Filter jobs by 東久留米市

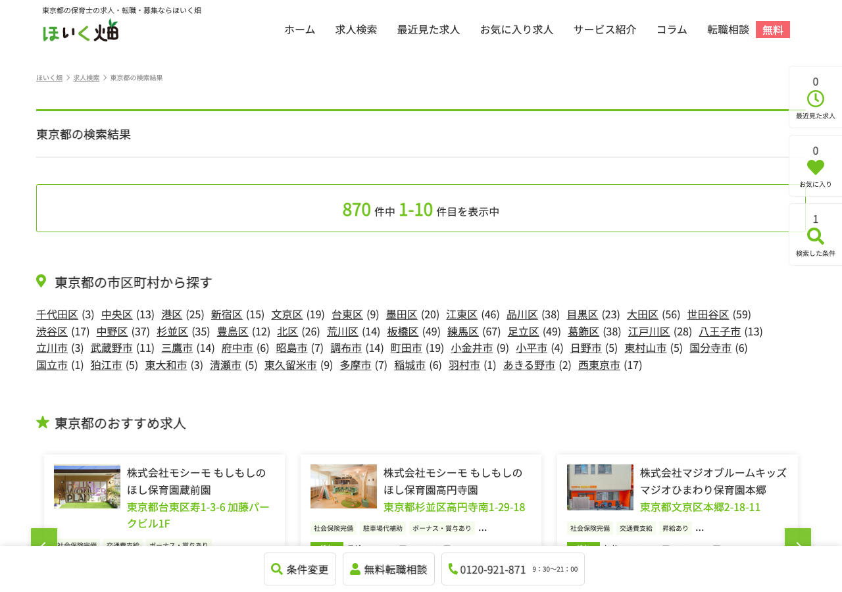(291, 365)
